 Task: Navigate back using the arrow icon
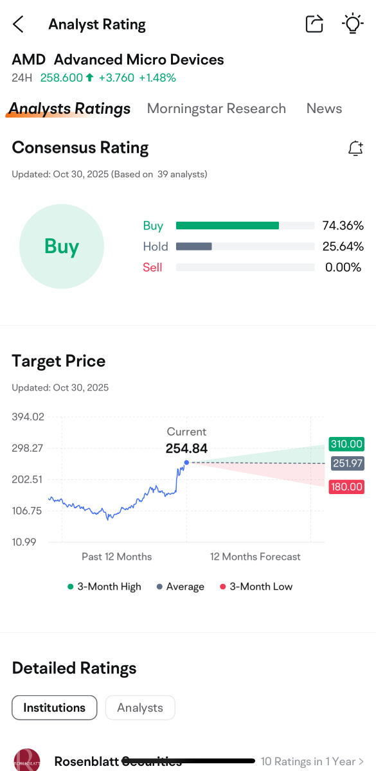click(x=17, y=24)
